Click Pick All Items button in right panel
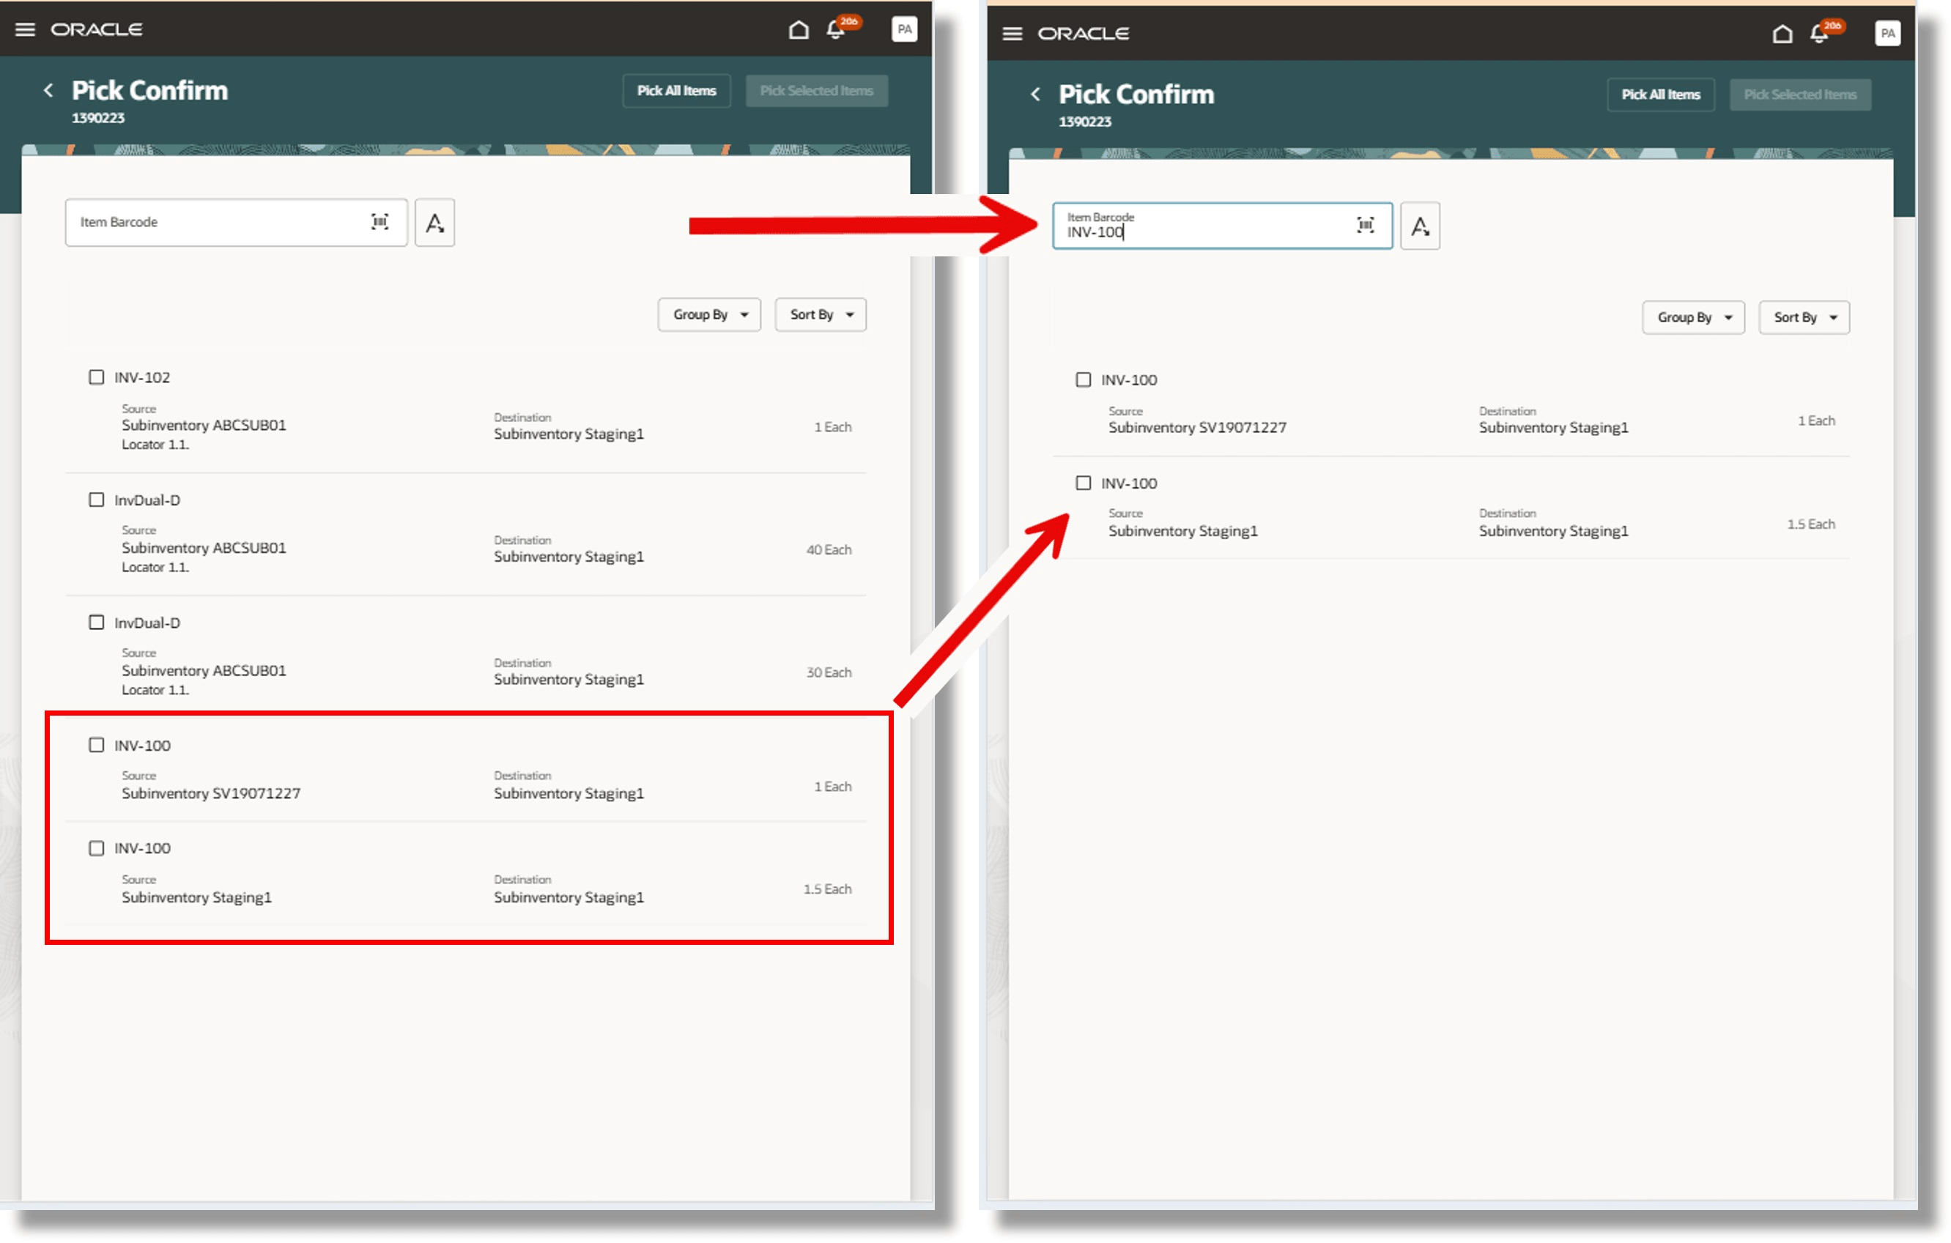 [1660, 94]
